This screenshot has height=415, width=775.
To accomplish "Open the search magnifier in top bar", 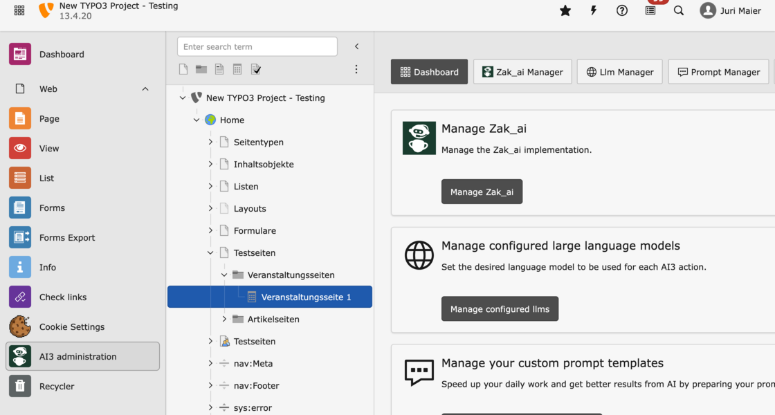I will [x=679, y=10].
